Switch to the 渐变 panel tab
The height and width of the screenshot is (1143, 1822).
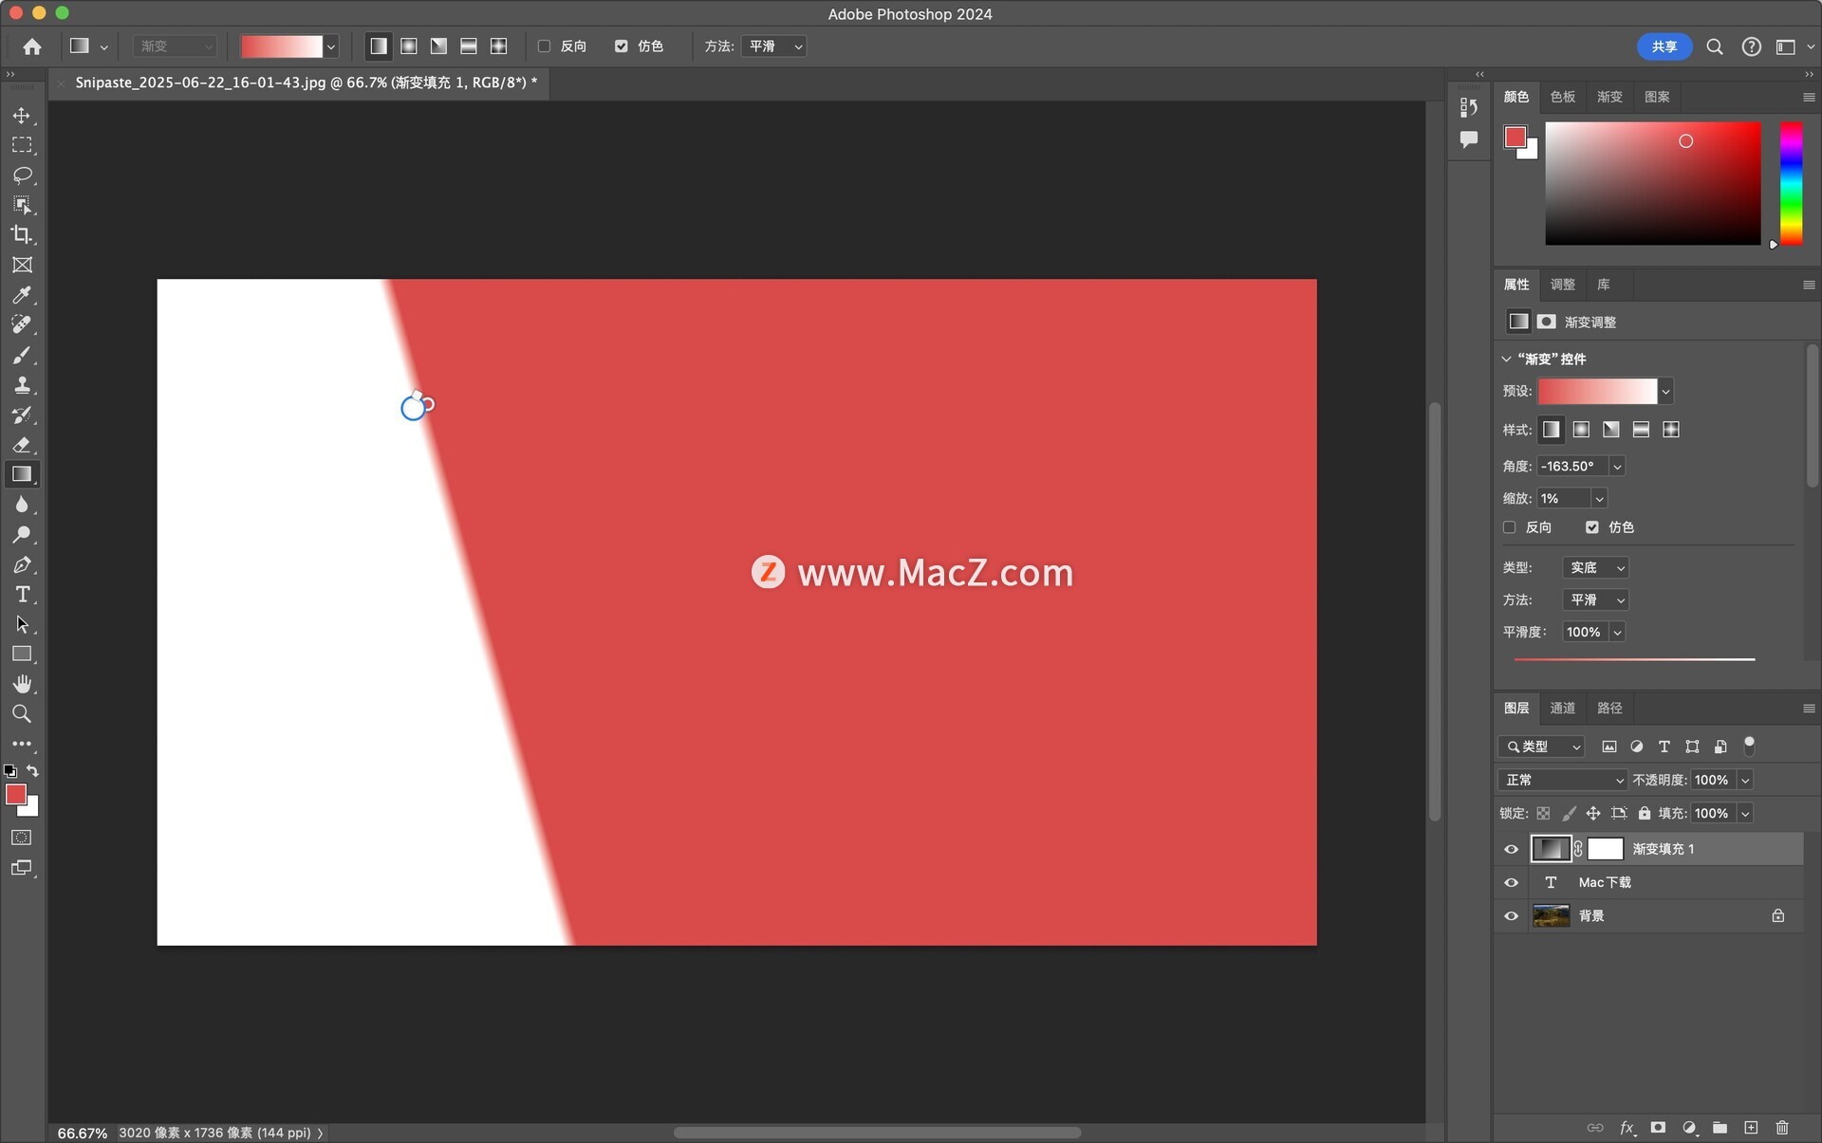click(x=1609, y=97)
